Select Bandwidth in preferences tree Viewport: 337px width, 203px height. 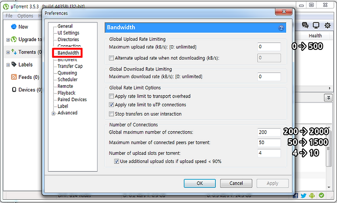(x=68, y=53)
